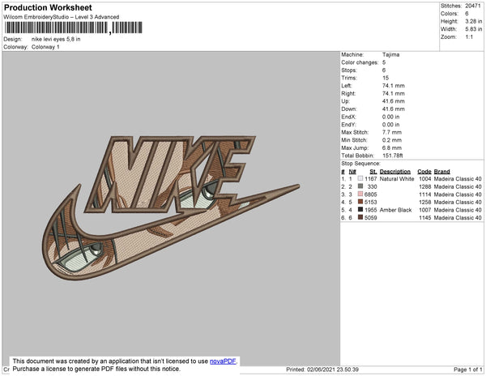Click the brown 5153 thread swatch
Viewport: 486px width, 376px height.
[360, 202]
